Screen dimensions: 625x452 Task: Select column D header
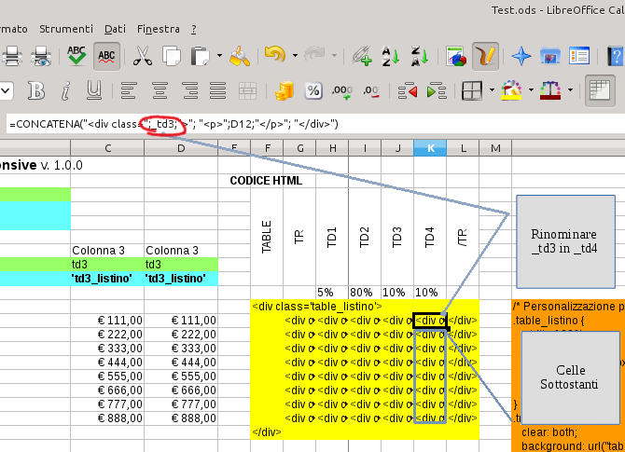(181, 148)
